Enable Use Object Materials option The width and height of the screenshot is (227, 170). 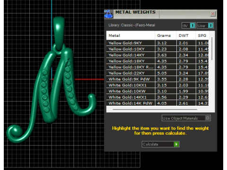coord(186,118)
